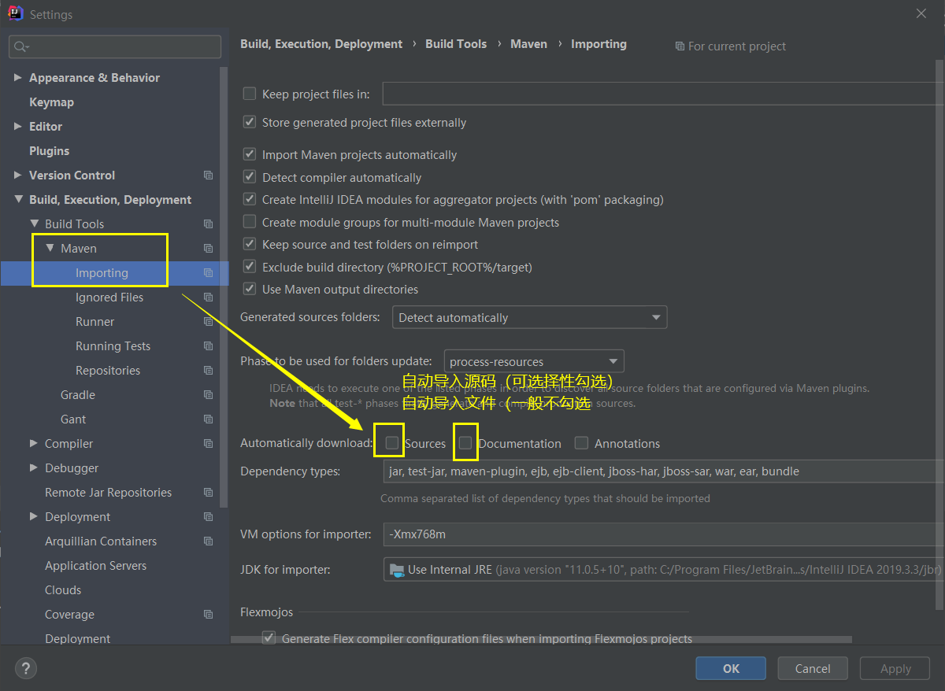Image resolution: width=945 pixels, height=691 pixels.
Task: Click project-level icon beside Repositories
Action: pos(208,371)
